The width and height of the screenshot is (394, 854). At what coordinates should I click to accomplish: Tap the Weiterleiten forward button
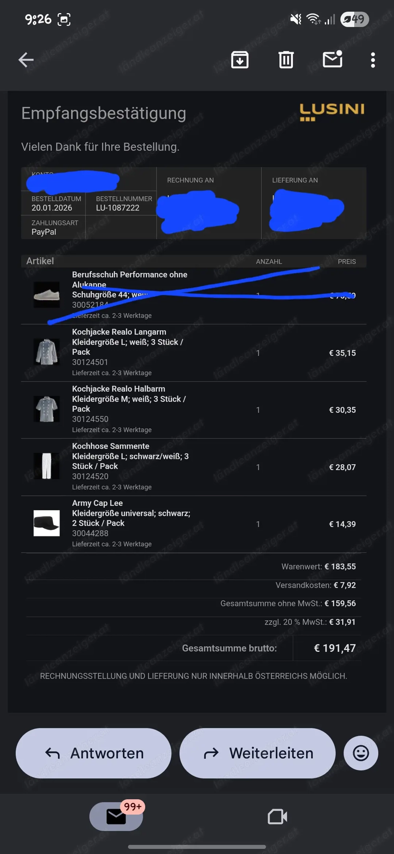coord(257,753)
